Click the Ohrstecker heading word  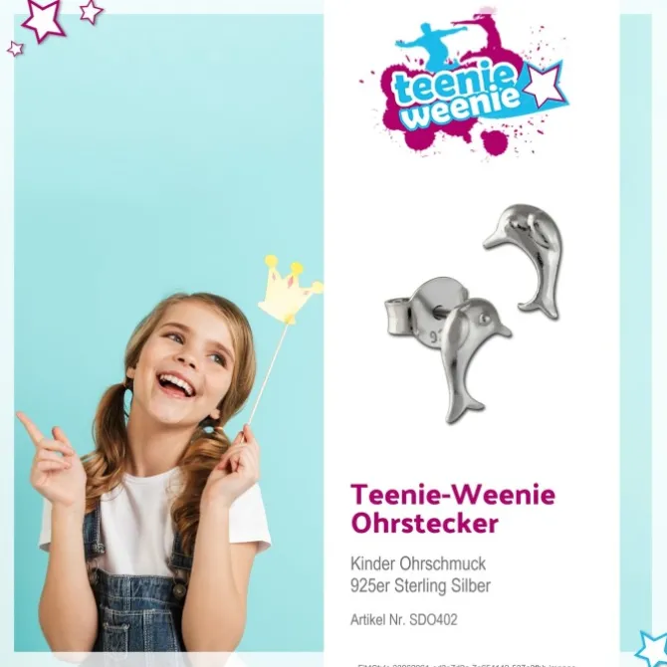(424, 524)
